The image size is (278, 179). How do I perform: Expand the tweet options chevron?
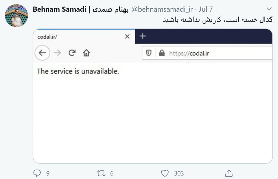pos(269,9)
